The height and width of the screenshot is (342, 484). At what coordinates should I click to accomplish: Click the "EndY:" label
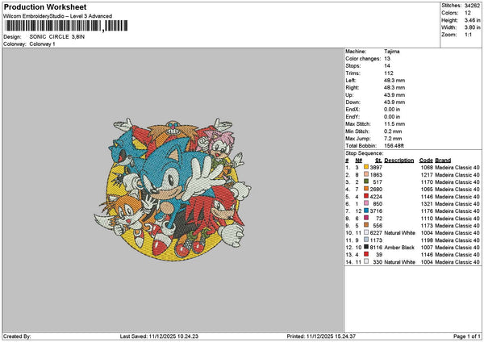pos(353,117)
